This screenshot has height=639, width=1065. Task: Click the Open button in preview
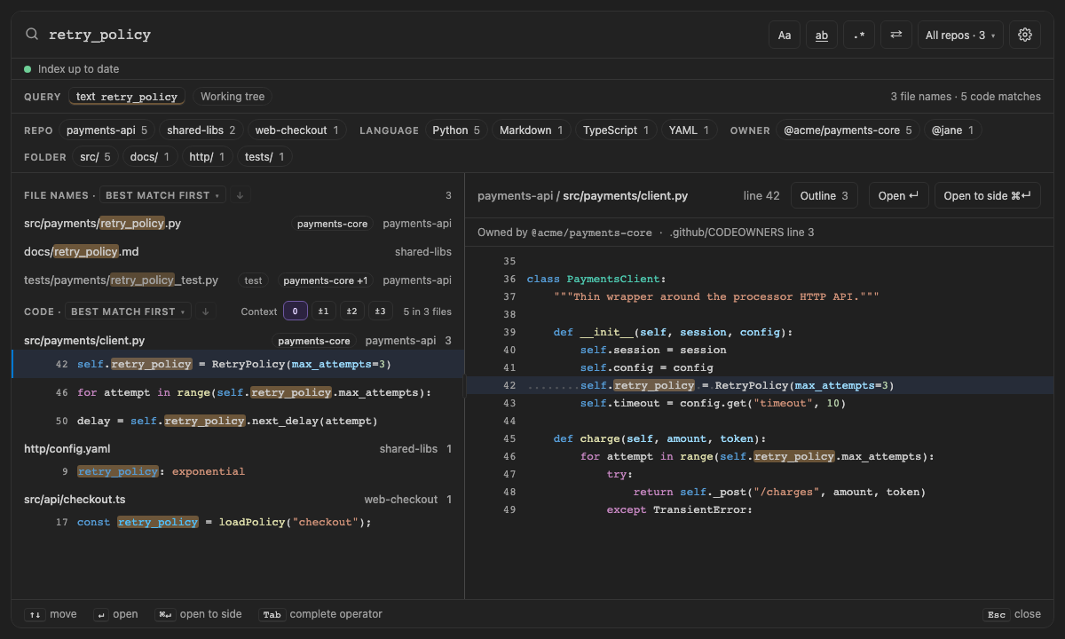coord(898,195)
